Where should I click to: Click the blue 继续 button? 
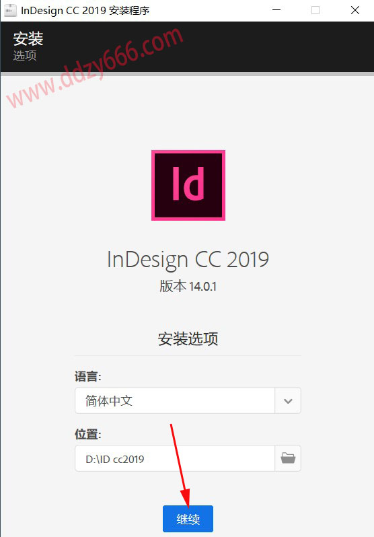pos(188,519)
